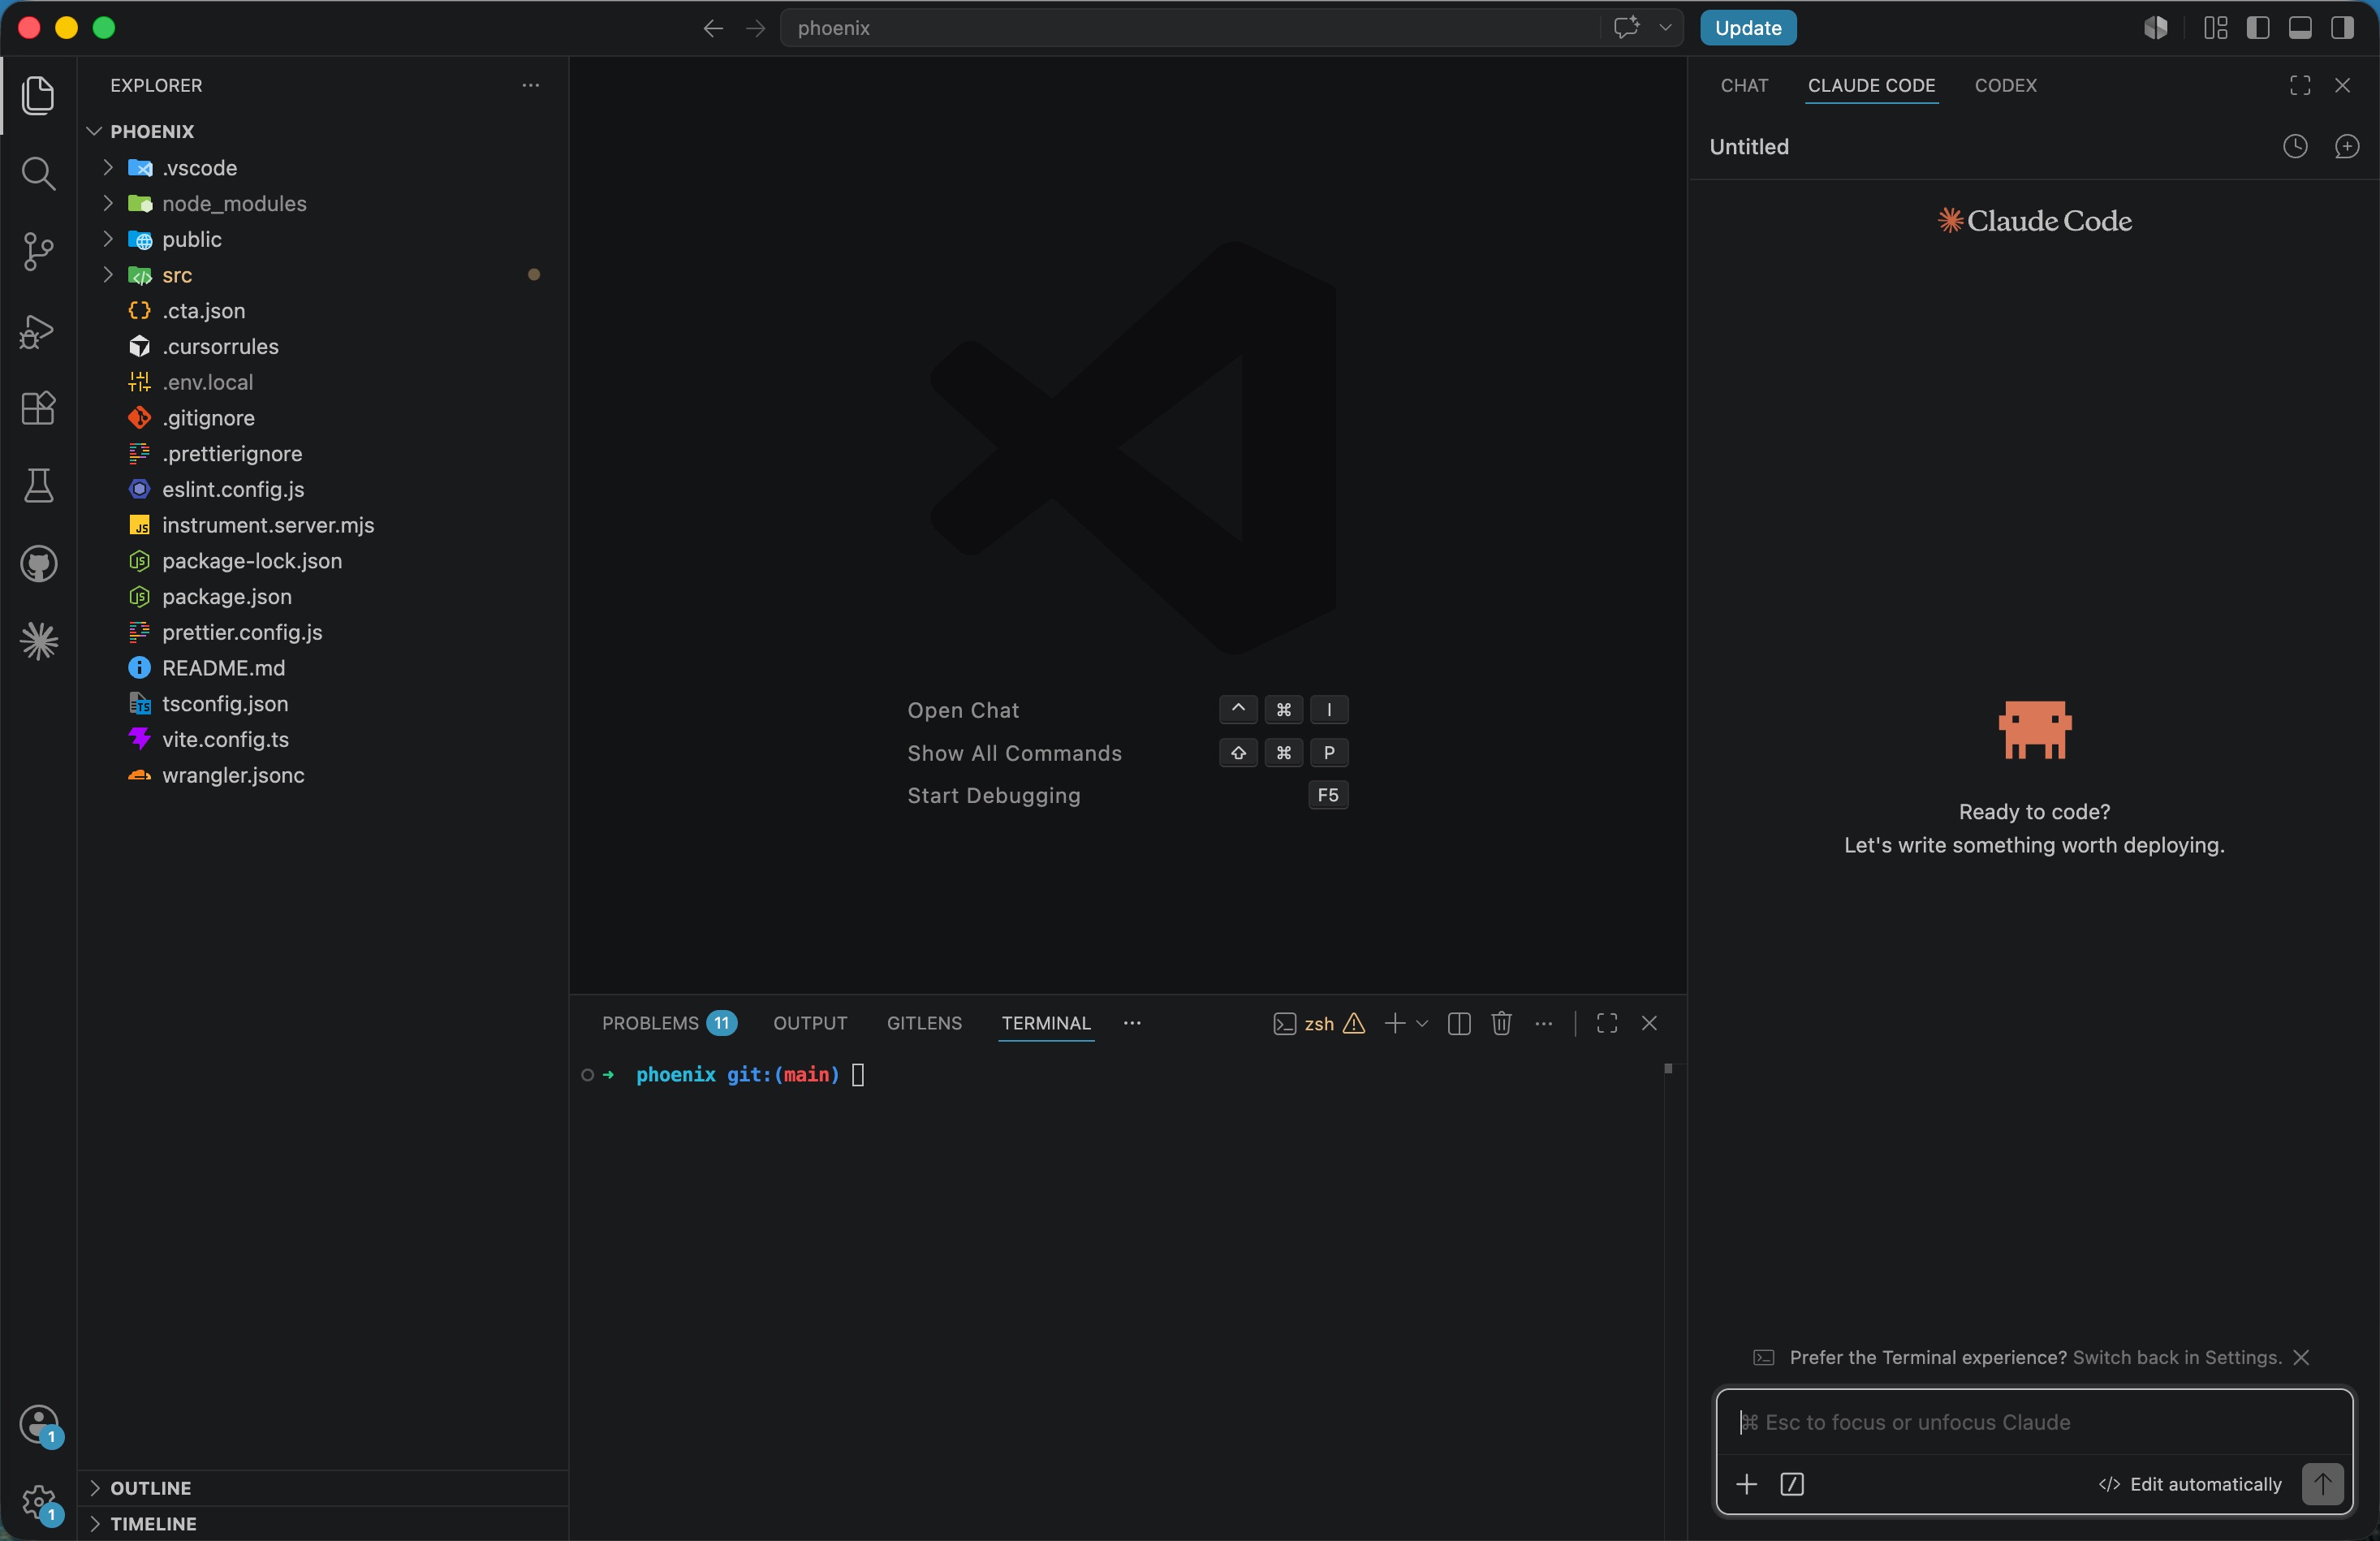Kill the terminal with trash icon
This screenshot has height=1541, width=2380.
pos(1501,1023)
